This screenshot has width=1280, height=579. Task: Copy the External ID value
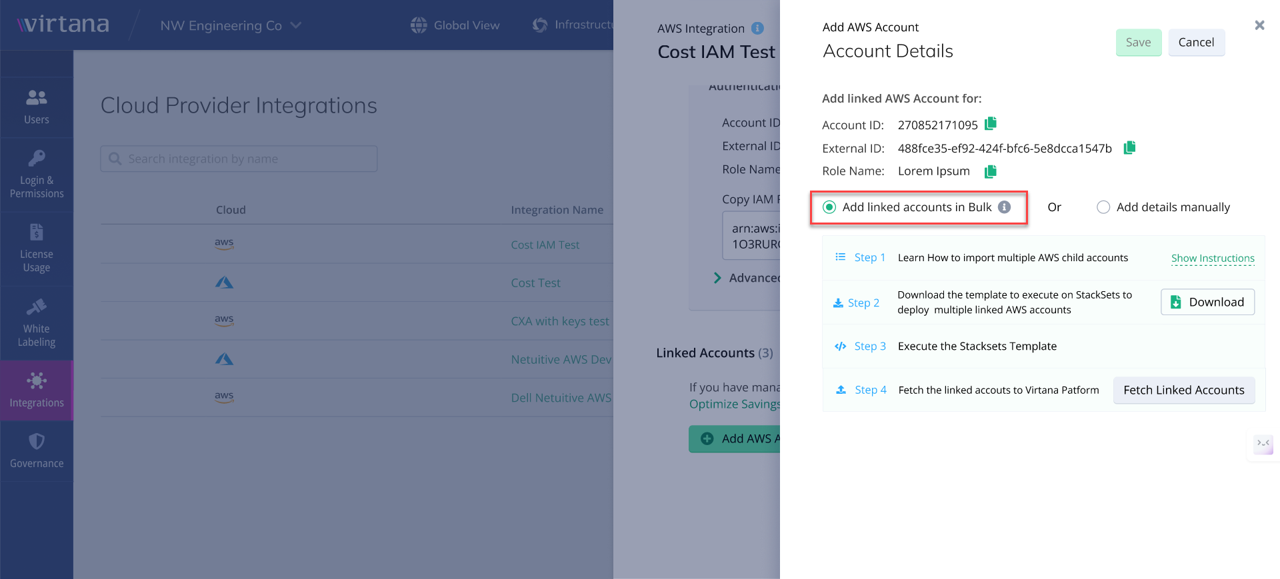click(x=1129, y=147)
